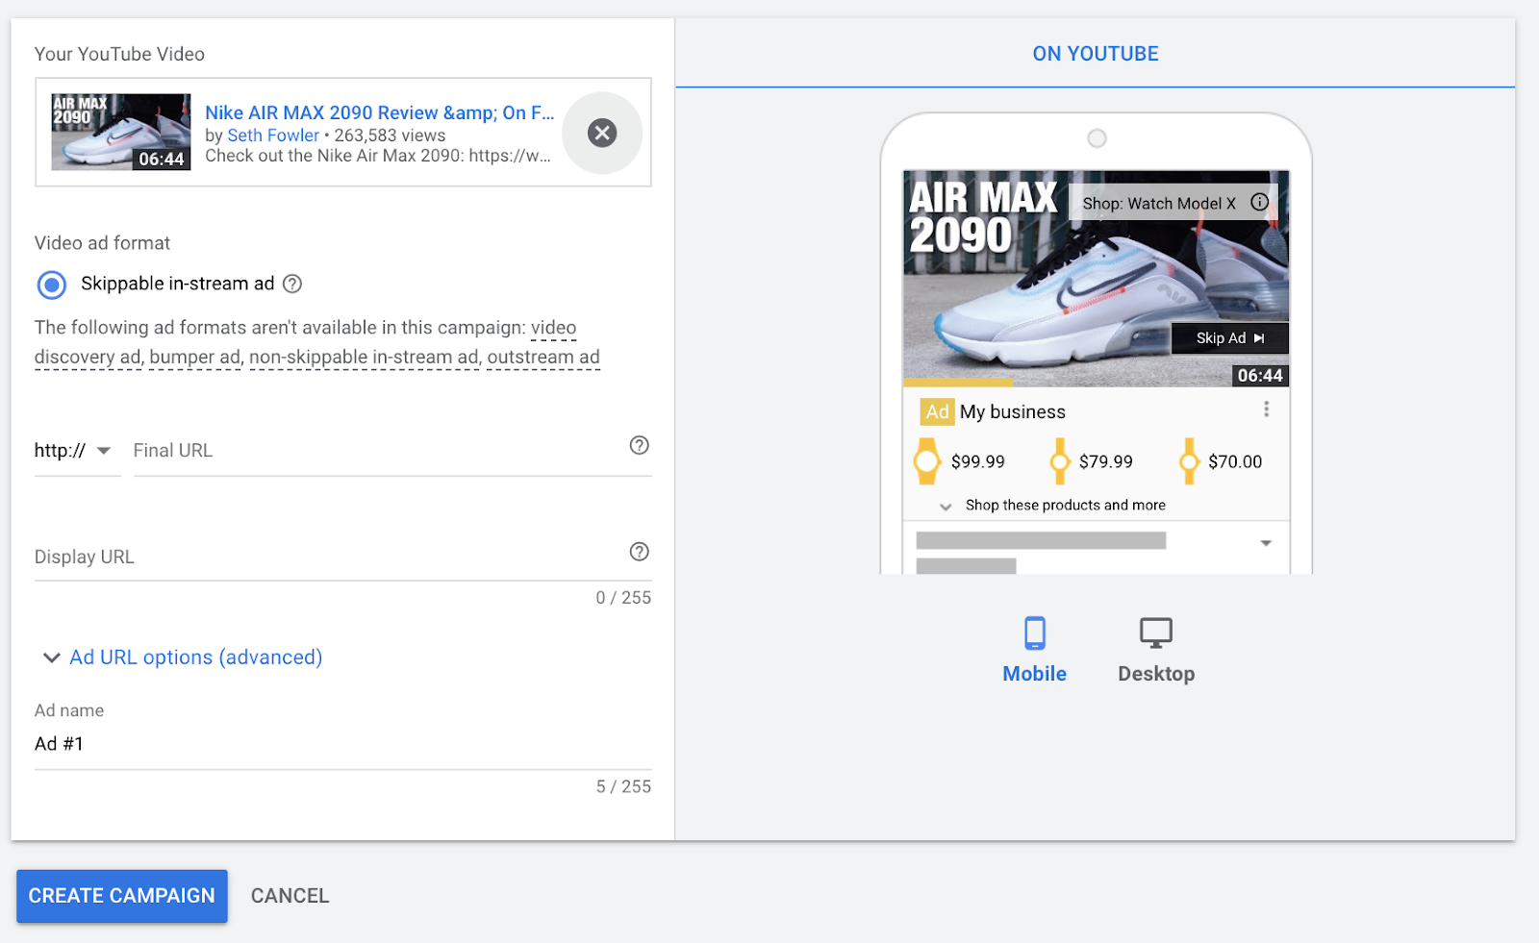Click the Air Max preview video in phone
Viewport: 1539px width, 943px height.
click(1096, 279)
